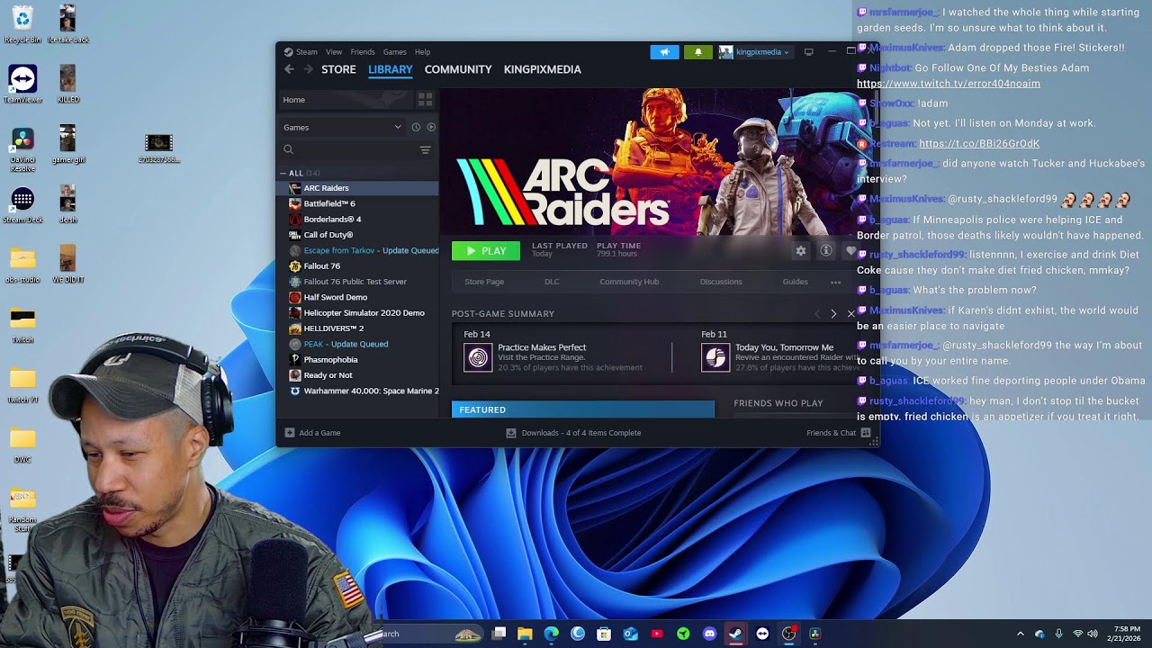This screenshot has width=1152, height=648.
Task: Open the Stream Deck desktop shortcut
Action: (22, 205)
